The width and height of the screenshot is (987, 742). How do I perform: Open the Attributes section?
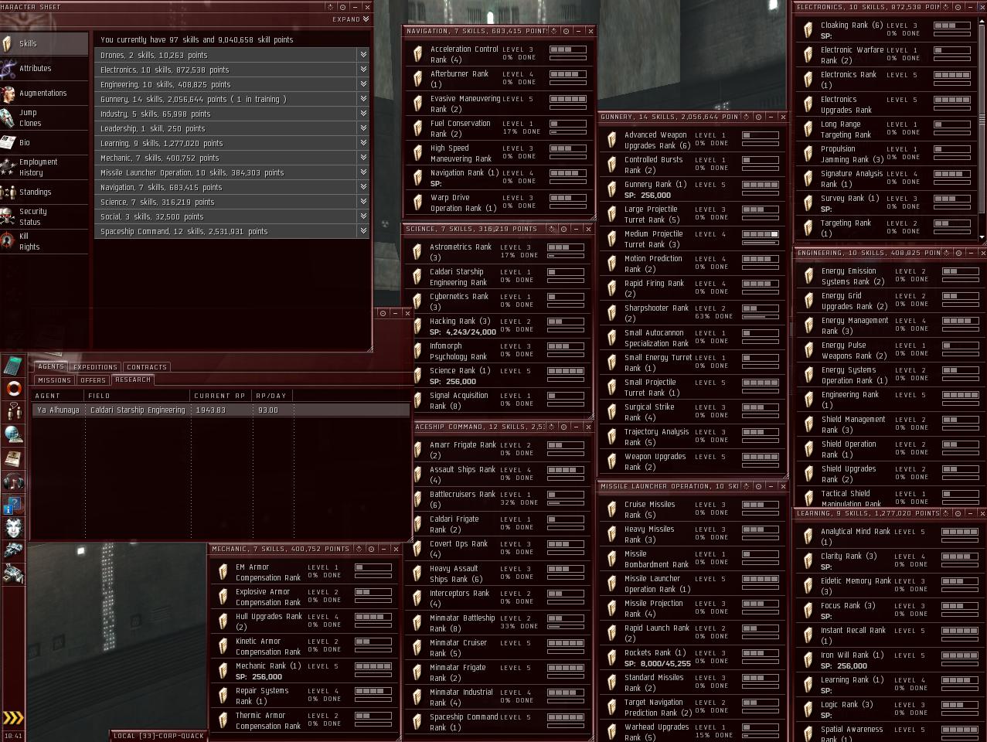pyautogui.click(x=44, y=69)
